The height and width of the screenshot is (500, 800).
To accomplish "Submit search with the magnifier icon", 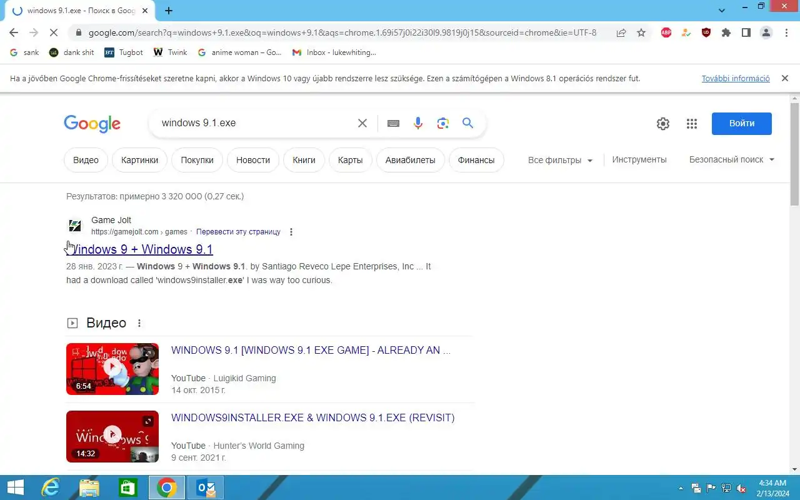I will tap(467, 123).
